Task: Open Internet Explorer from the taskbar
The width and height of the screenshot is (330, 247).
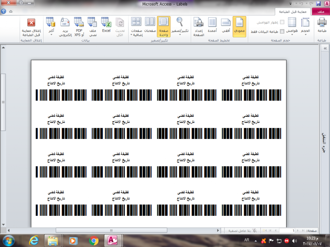Action: click(x=34, y=240)
